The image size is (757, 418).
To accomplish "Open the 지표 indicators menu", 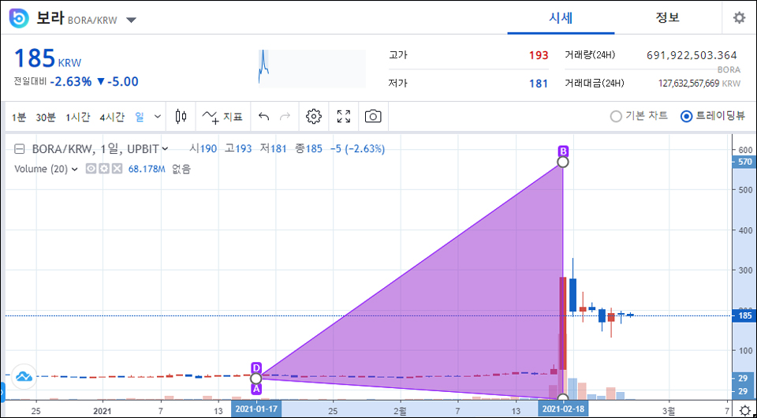I will click(222, 116).
